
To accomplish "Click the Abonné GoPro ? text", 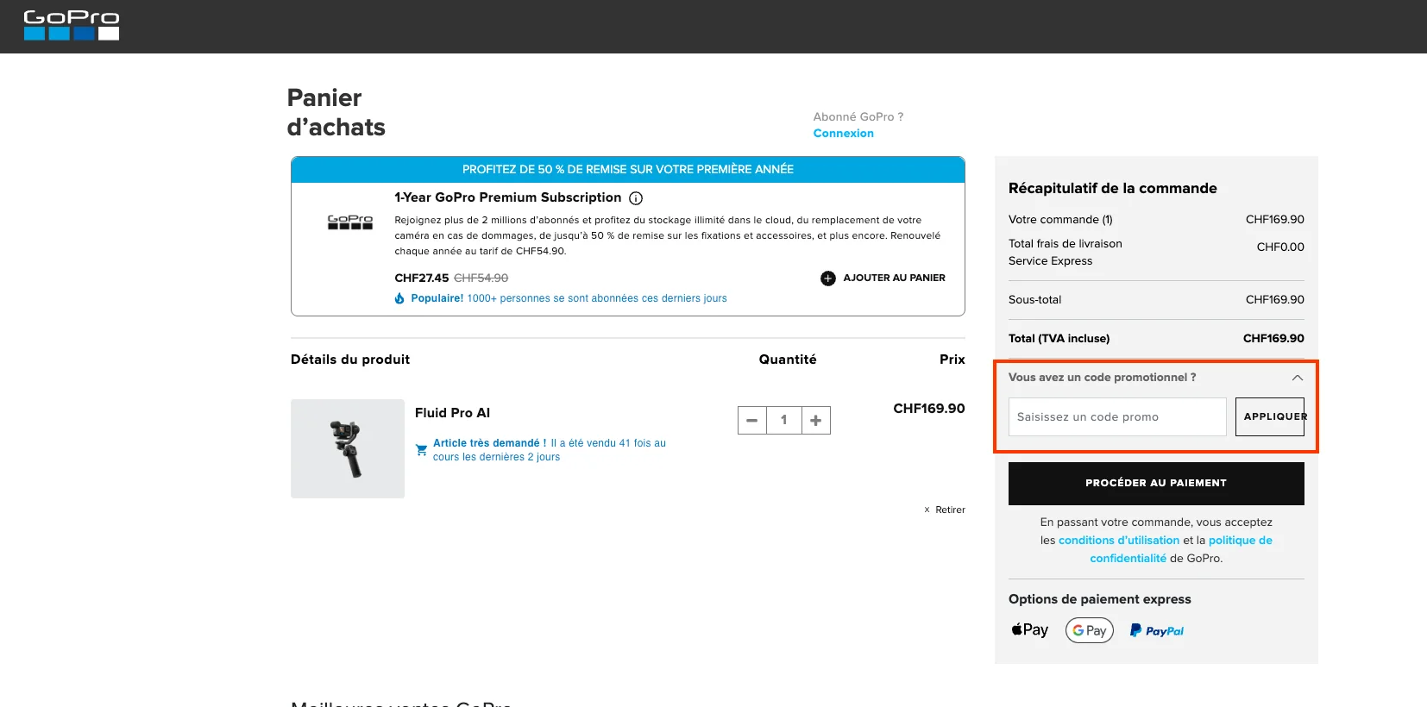I will click(858, 117).
